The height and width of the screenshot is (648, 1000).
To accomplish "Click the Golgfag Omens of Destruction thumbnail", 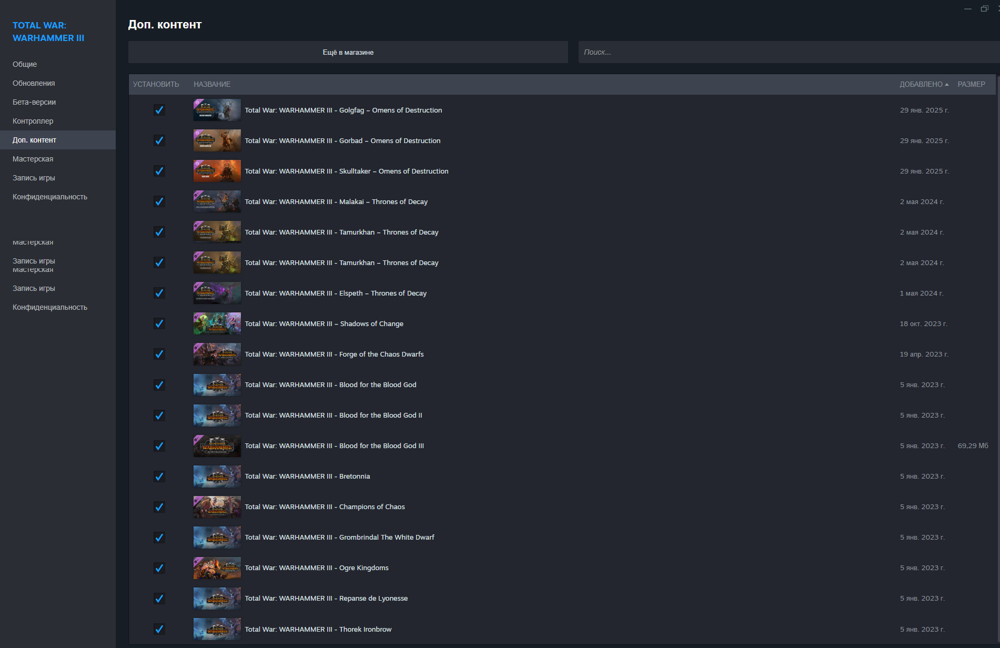I will [x=217, y=110].
